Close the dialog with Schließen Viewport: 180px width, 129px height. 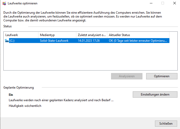coord(166,124)
